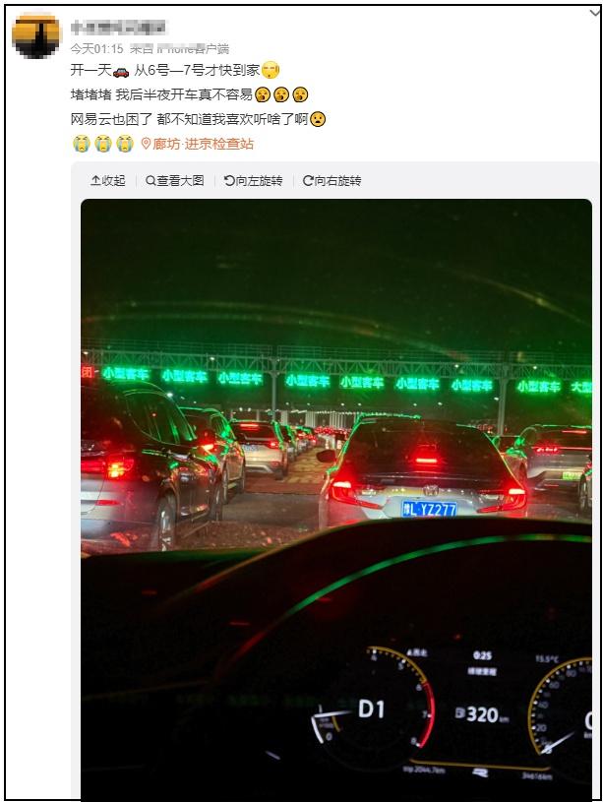Click the magnifier icon next to 查看大图
Viewport: 603px width, 802px height.
tap(151, 180)
